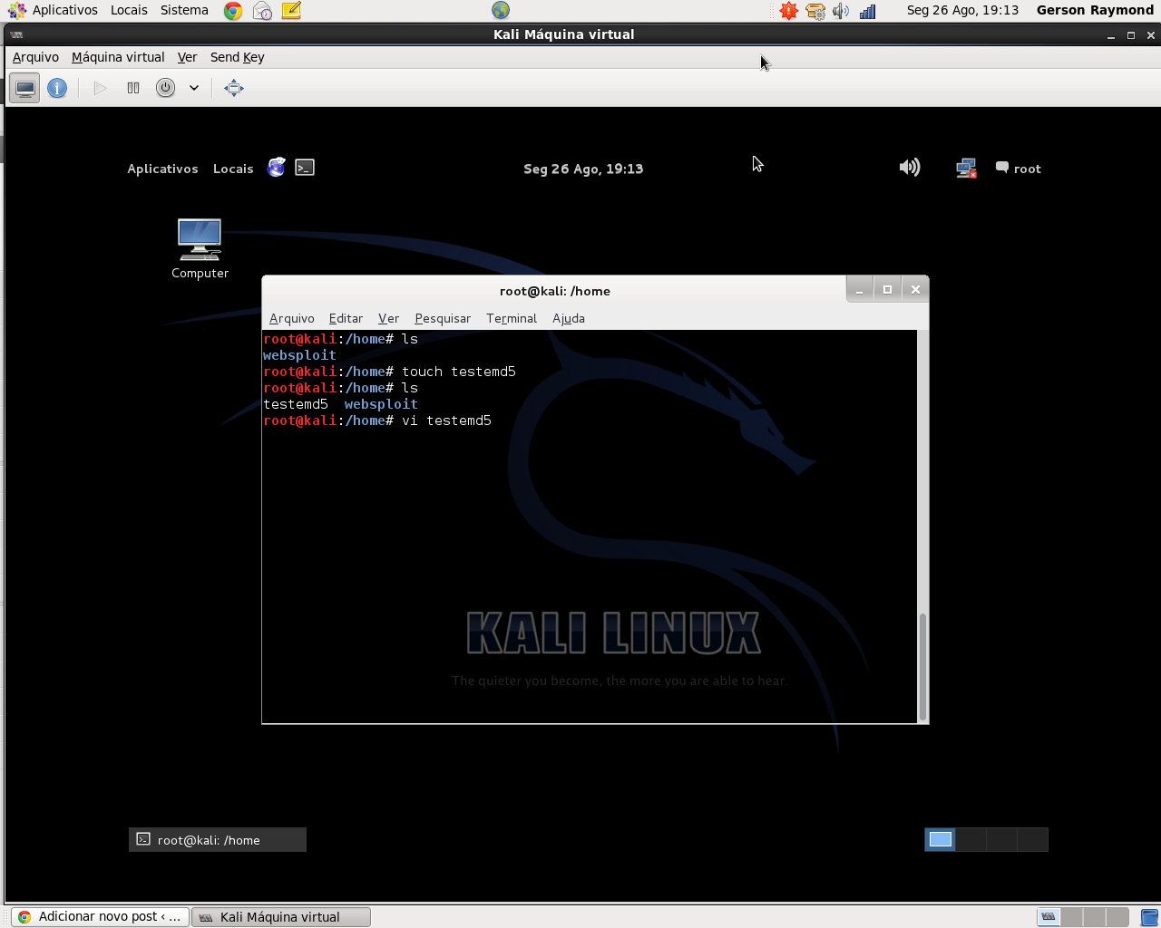Switch to first Kali workspace
1161x928 pixels.
tap(941, 839)
